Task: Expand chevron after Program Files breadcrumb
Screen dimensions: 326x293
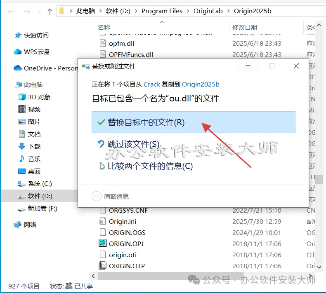Action: [x=188, y=11]
